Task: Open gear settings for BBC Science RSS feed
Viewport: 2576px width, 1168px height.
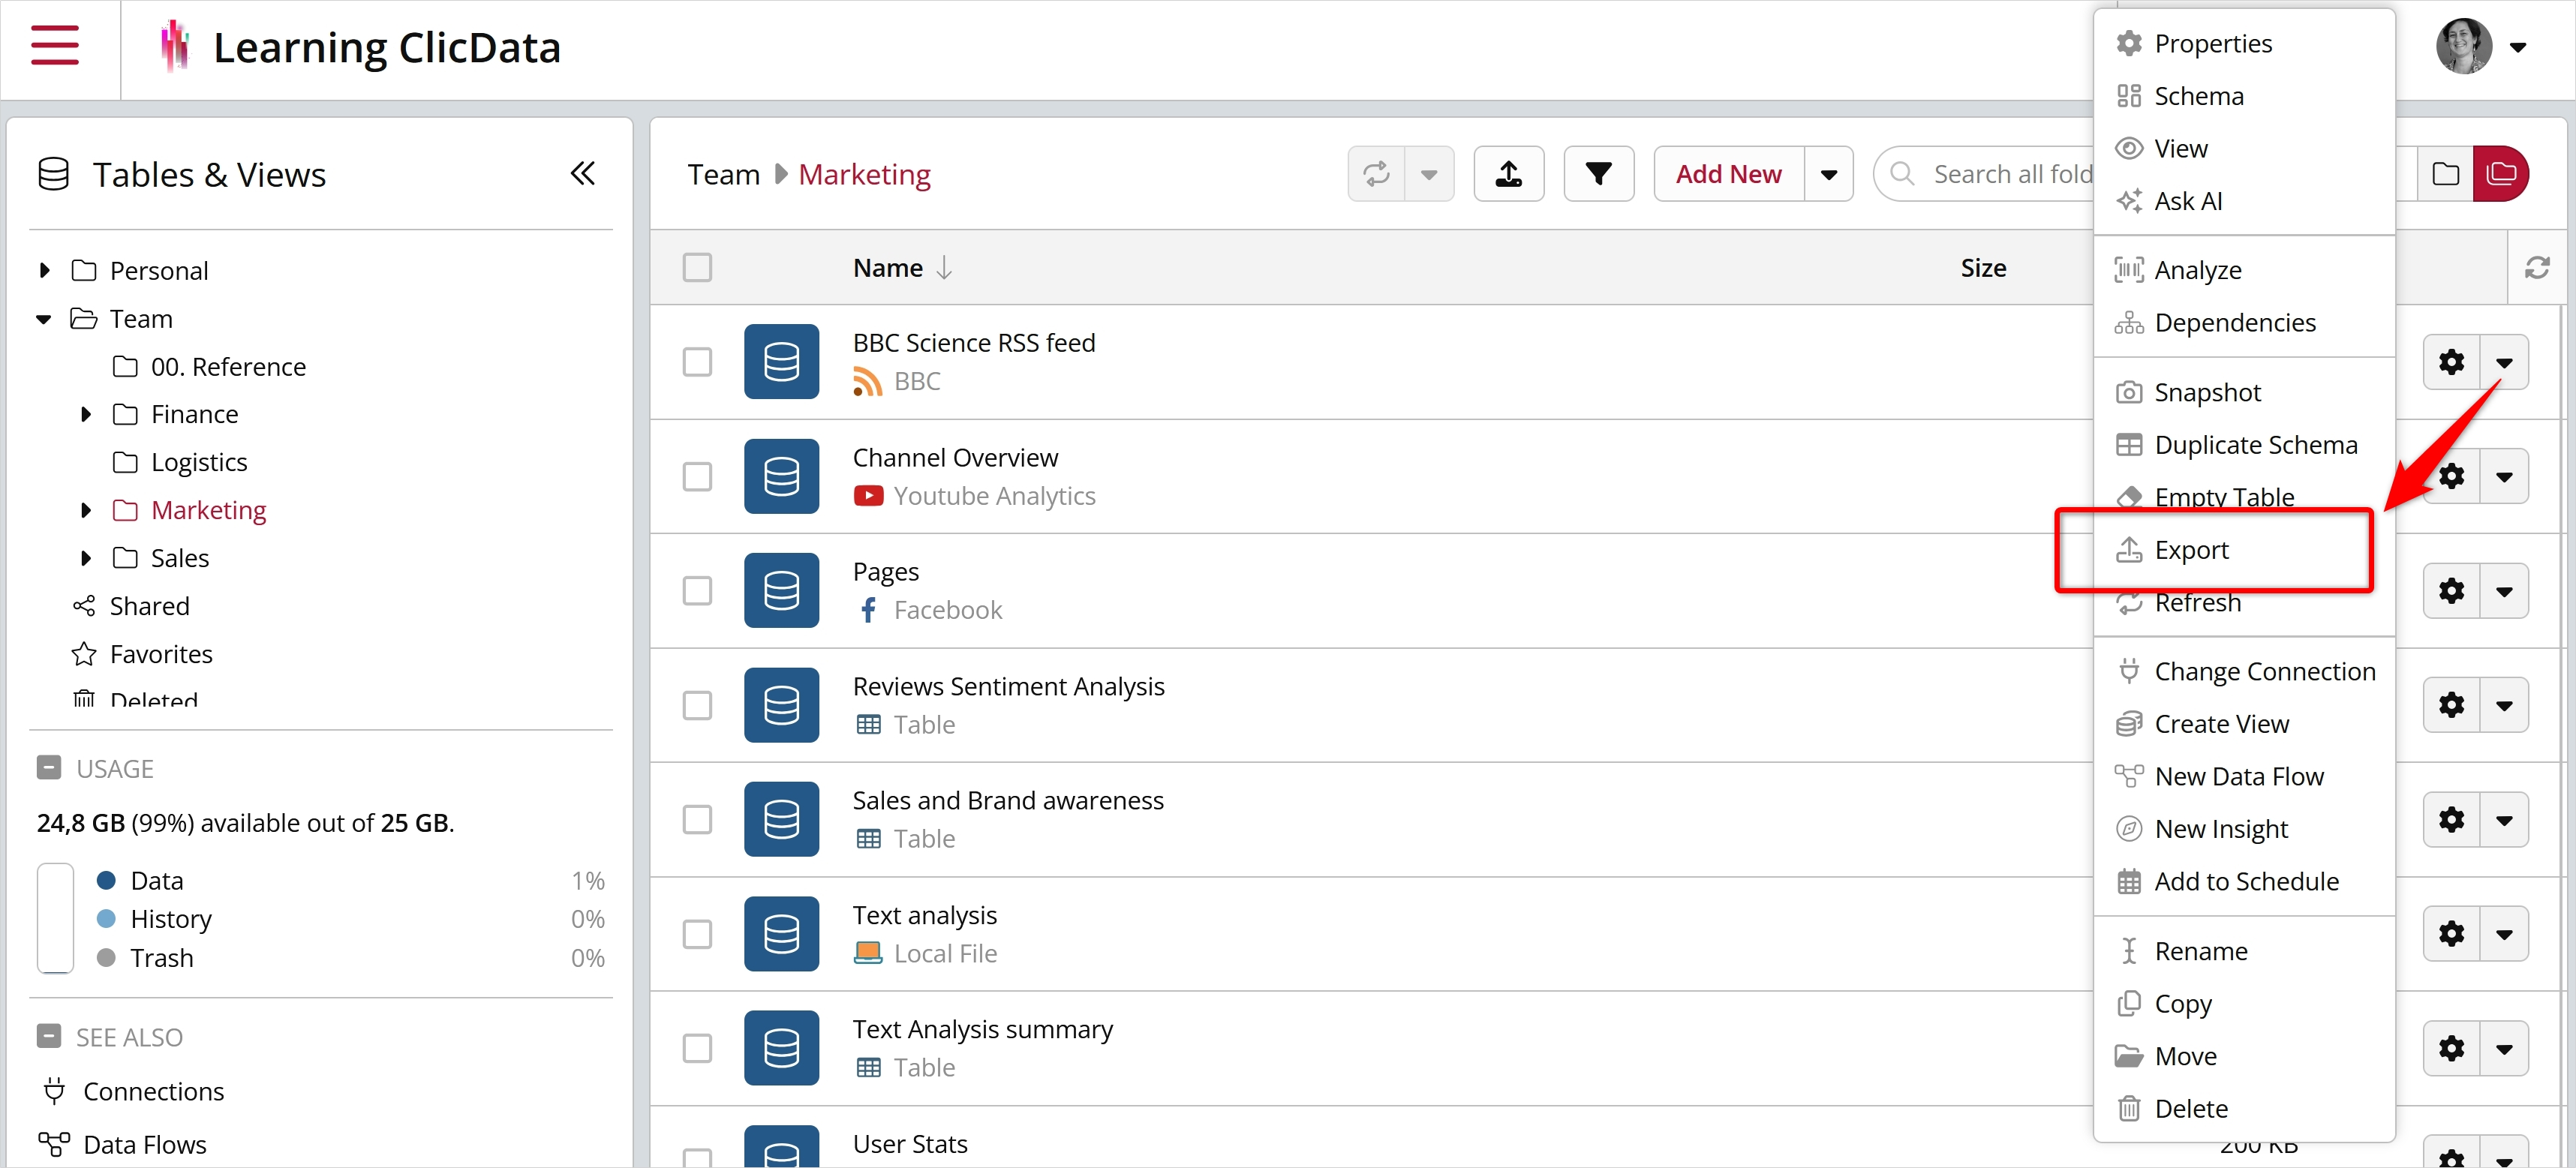Action: [x=2451, y=362]
